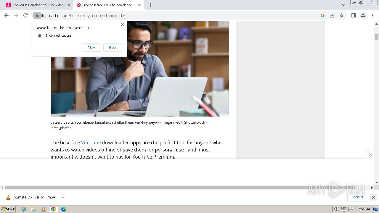The width and height of the screenshot is (379, 213).
Task: Click the vertical scrollbar down arrow
Action: point(377,183)
